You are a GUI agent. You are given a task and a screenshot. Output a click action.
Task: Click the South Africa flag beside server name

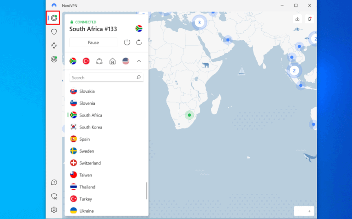tap(139, 28)
